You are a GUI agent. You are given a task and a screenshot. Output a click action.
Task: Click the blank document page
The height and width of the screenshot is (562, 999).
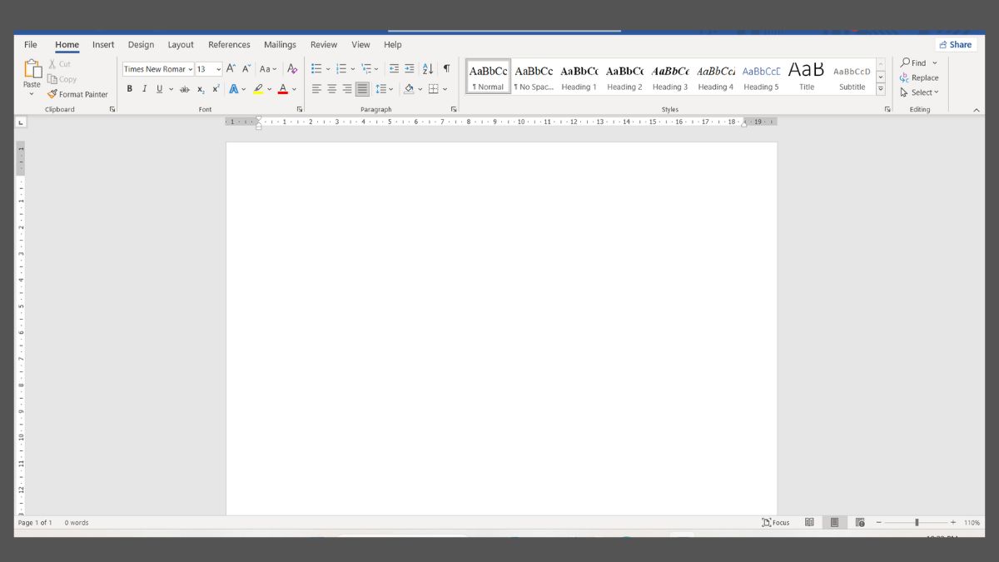pyautogui.click(x=501, y=329)
